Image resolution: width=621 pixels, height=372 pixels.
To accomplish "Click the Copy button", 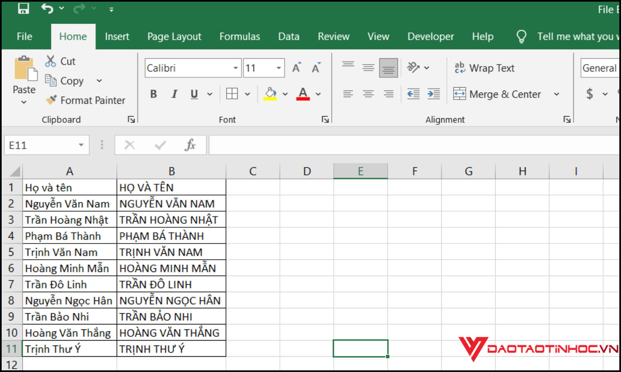I will (x=66, y=81).
